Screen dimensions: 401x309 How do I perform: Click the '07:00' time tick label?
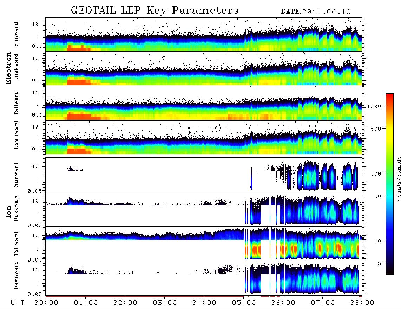[323, 303]
